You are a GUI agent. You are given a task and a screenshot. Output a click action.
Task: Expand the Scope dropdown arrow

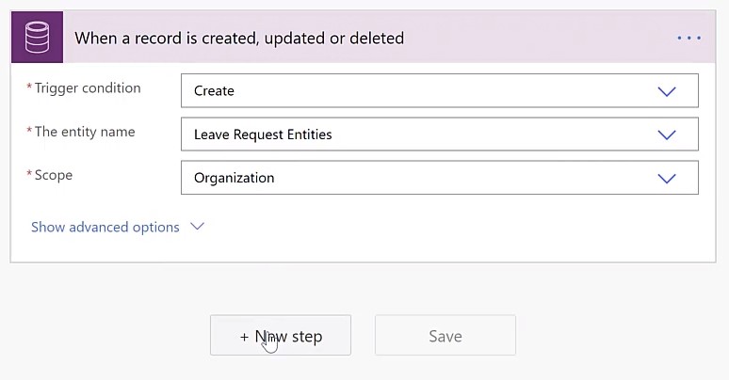pos(667,178)
